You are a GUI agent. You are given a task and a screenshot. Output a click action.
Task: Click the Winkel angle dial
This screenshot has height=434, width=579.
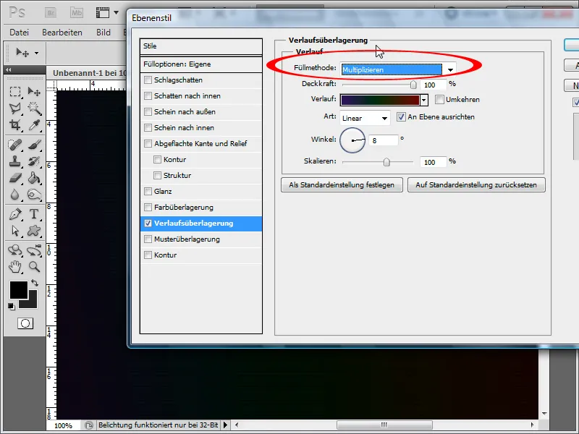click(352, 140)
